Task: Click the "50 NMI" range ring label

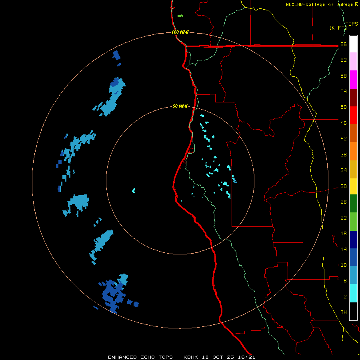Action: [180, 106]
